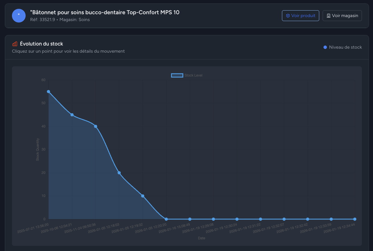The height and width of the screenshot is (251, 373).
Task: Click the chart point at stock quantity 20
Action: 119,173
